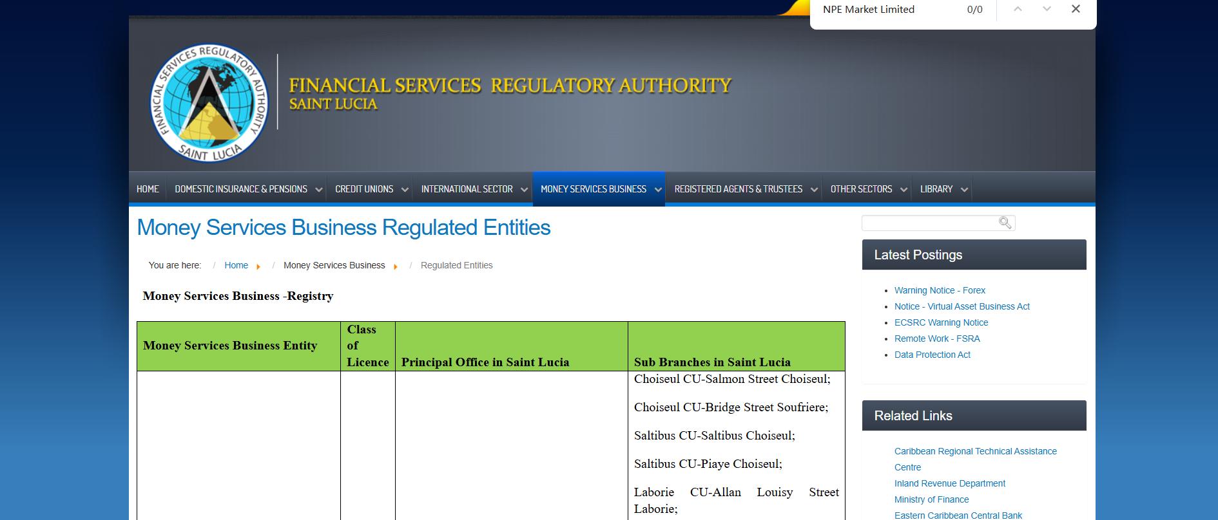1218x520 pixels.
Task: Open the HOME menu item
Action: pyautogui.click(x=148, y=189)
